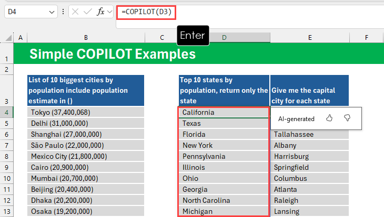Click the AI-generated label in popup
The height and width of the screenshot is (217, 384).
[296, 119]
